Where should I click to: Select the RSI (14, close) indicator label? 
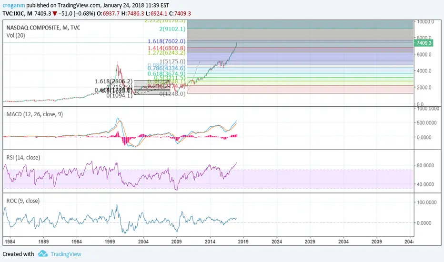coord(23,158)
